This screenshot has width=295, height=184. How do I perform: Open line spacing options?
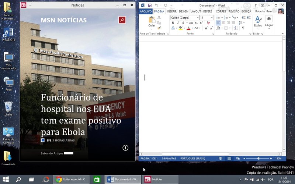tap(242, 23)
